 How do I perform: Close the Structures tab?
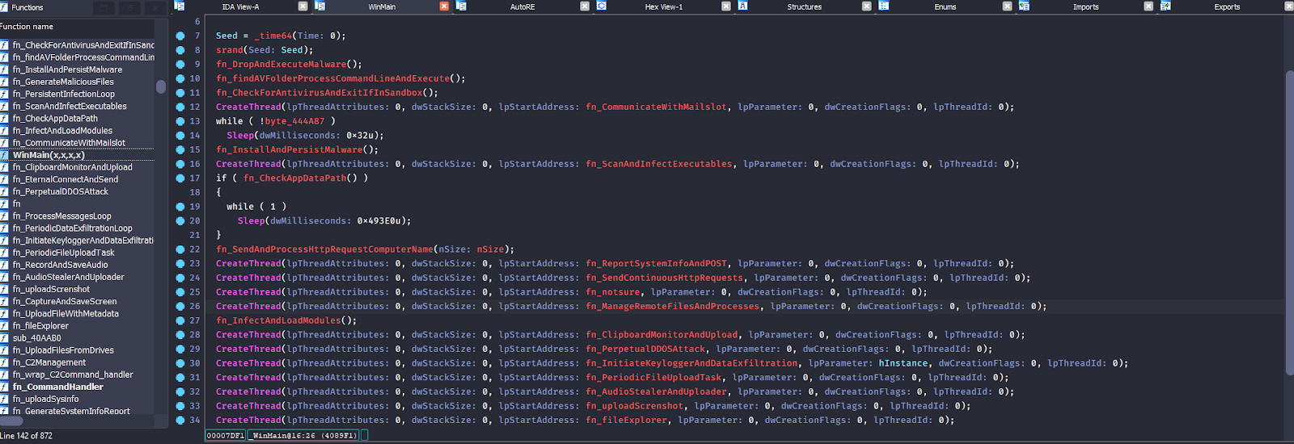[866, 6]
